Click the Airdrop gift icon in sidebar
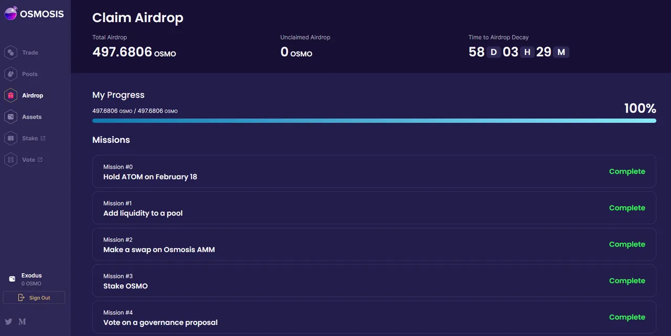The height and width of the screenshot is (336, 671). coord(10,95)
